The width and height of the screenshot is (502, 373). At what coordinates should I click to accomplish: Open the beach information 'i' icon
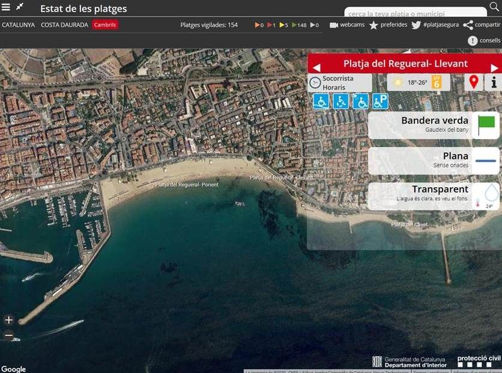coord(494,82)
